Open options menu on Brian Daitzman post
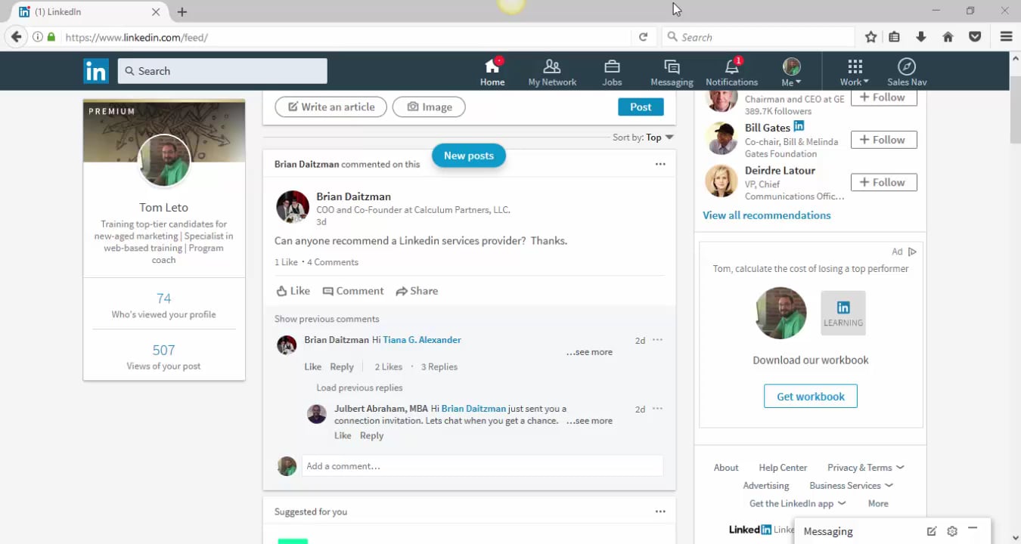Image resolution: width=1021 pixels, height=544 pixels. click(x=660, y=164)
